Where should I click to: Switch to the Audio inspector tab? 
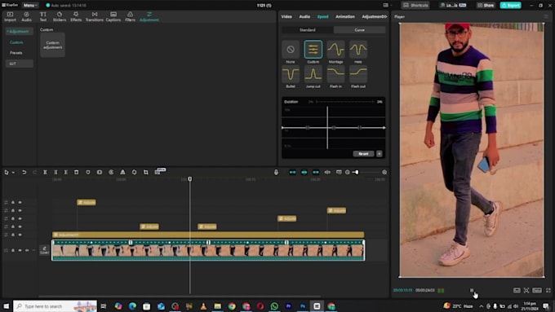coord(304,16)
